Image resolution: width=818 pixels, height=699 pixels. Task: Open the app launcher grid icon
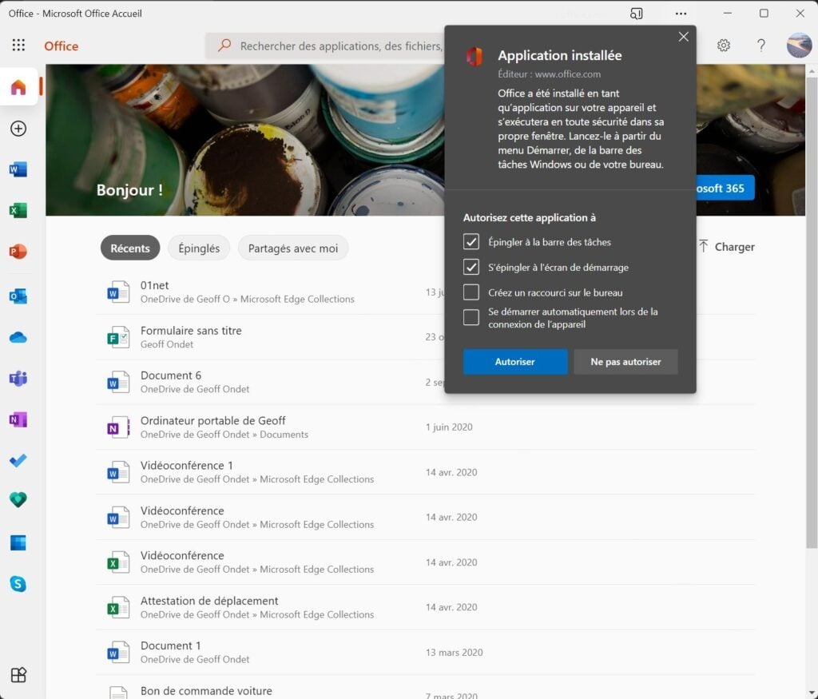click(18, 46)
